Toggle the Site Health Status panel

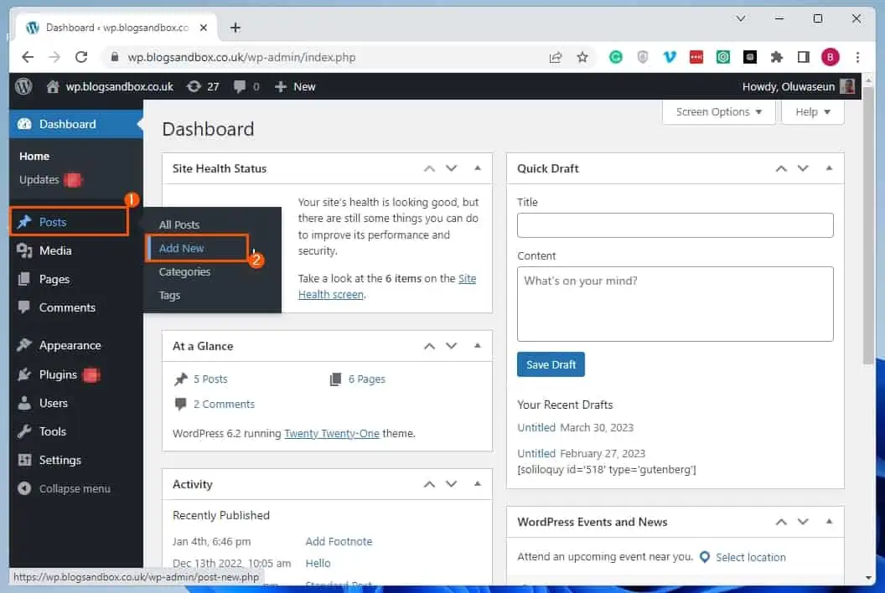pyautogui.click(x=478, y=168)
